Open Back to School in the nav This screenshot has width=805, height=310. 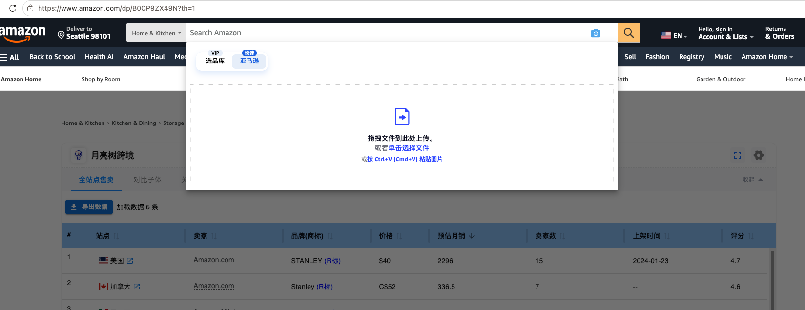[x=52, y=57]
